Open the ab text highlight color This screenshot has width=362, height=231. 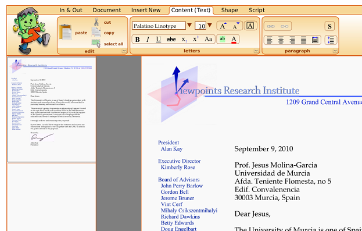[x=223, y=39]
